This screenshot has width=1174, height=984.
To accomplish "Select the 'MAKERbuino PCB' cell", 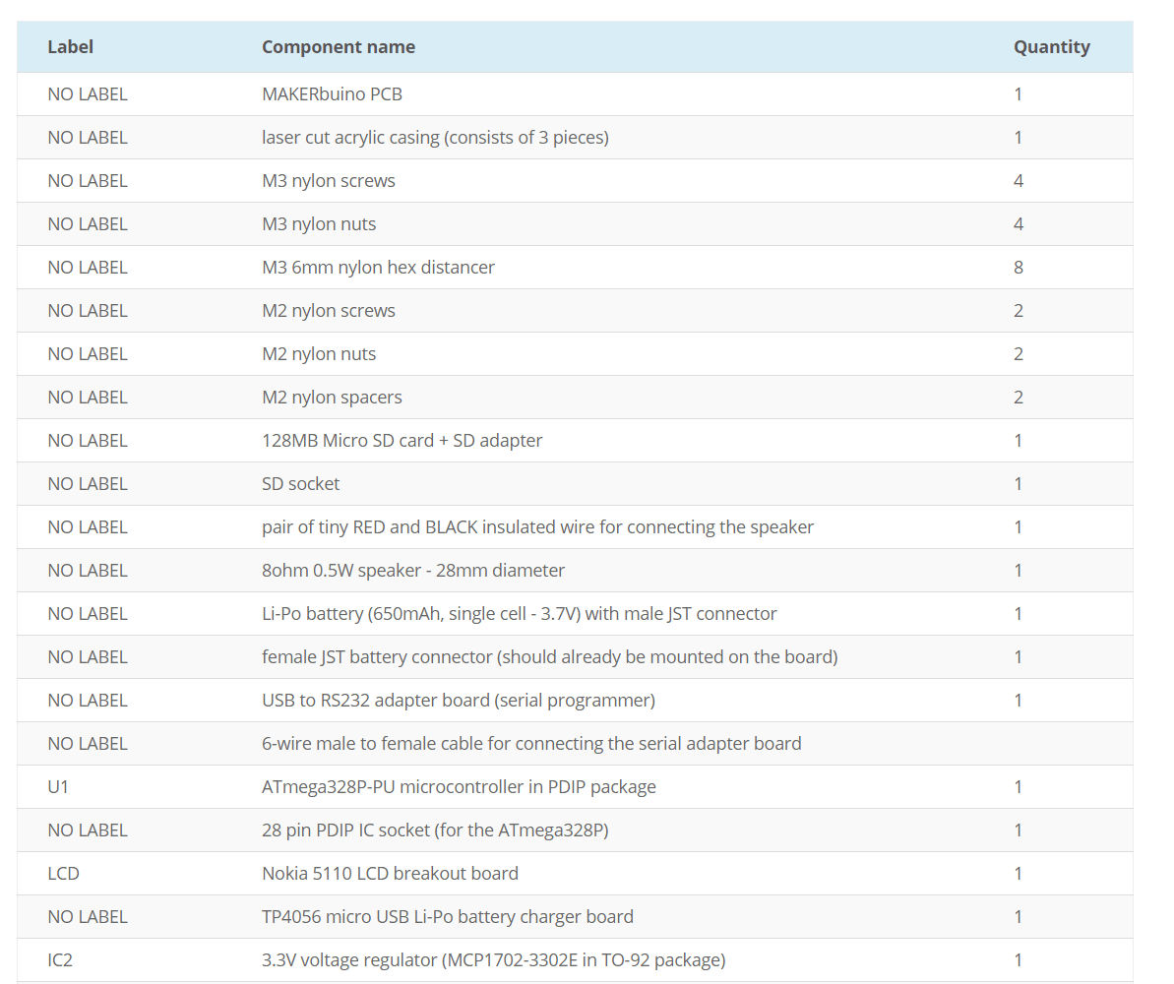I will 332,94.
